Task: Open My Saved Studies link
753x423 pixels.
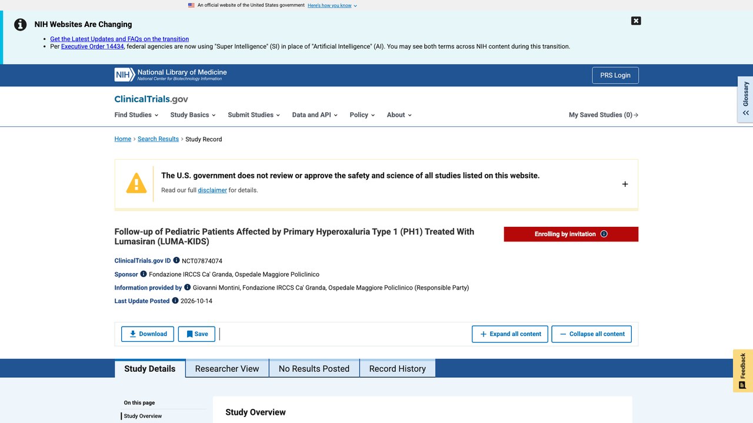Action: 604,115
